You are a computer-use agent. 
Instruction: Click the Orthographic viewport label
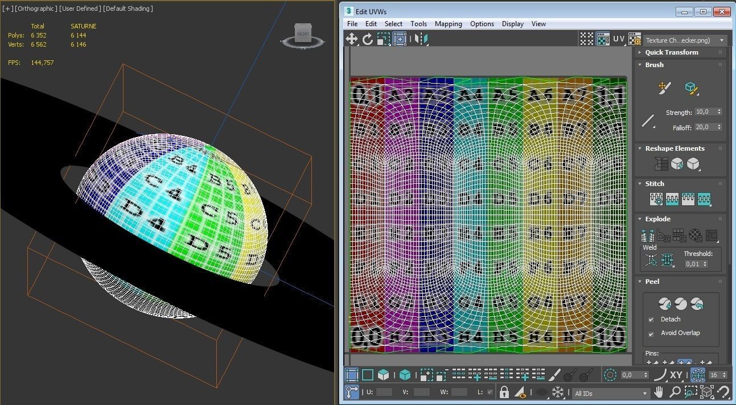[x=36, y=9]
